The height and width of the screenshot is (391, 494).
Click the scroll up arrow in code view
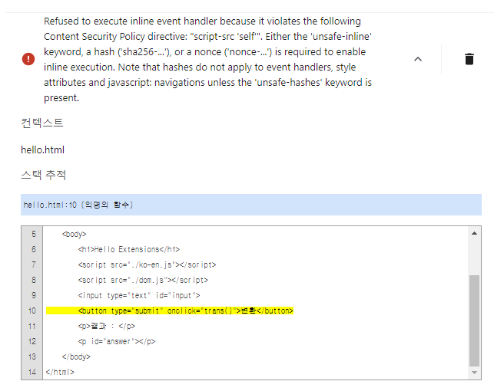pos(474,234)
